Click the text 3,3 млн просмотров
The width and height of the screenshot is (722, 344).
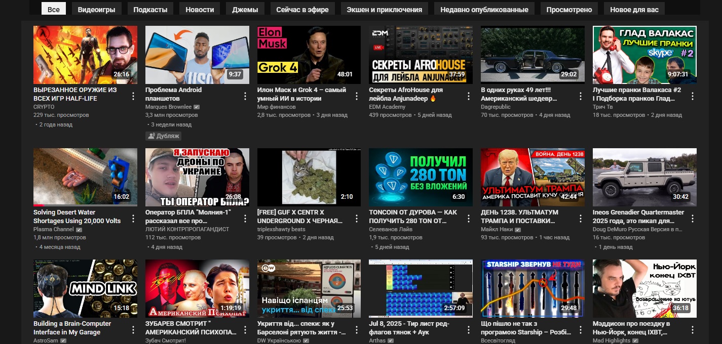tap(171, 115)
